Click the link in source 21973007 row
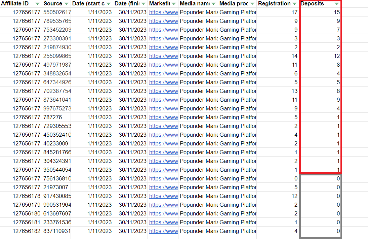368x239 pixels. click(163, 187)
